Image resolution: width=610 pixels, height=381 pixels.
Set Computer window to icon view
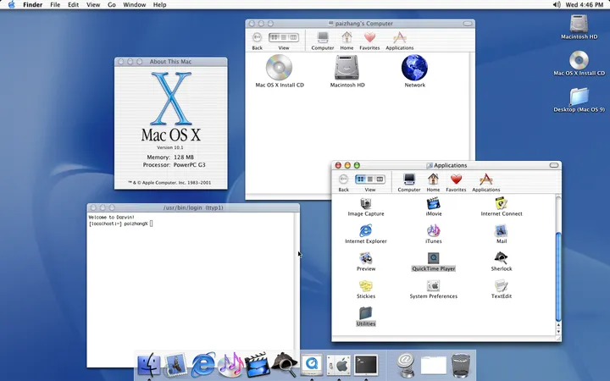[274, 37]
